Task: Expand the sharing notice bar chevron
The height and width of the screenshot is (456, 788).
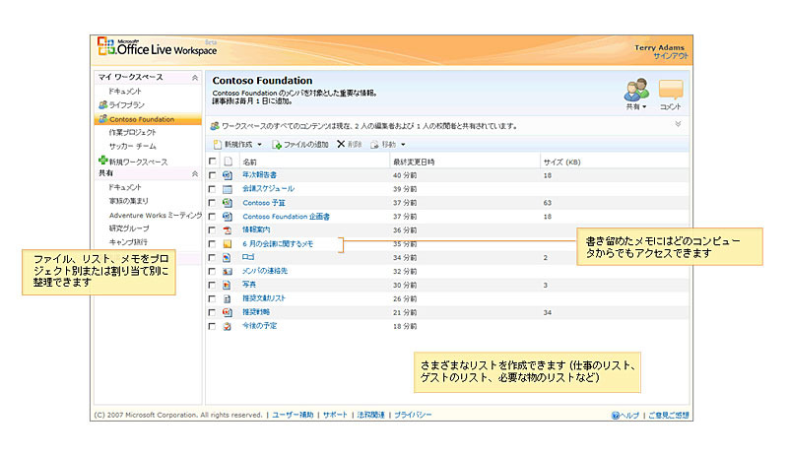Action: pos(678,124)
